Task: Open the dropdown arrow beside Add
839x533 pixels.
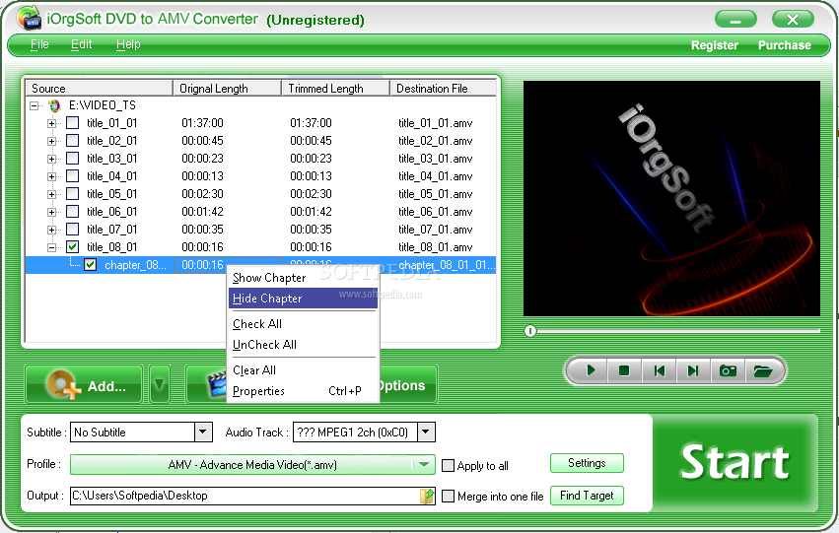Action: pos(160,384)
